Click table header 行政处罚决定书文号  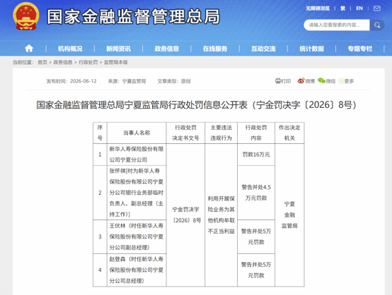[185, 133]
